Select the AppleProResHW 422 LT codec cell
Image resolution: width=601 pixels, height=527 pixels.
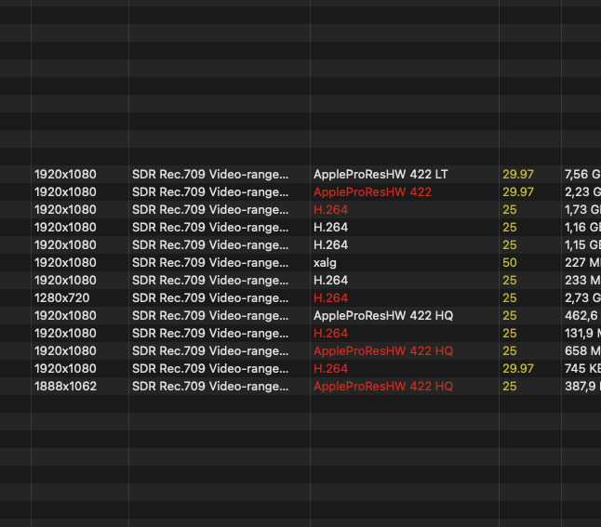tap(381, 174)
